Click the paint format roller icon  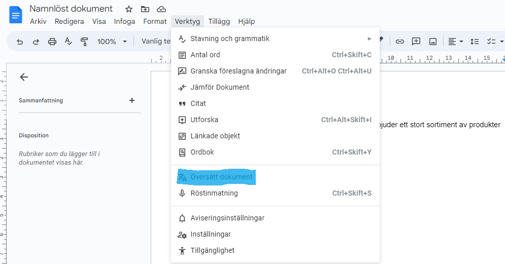(84, 42)
